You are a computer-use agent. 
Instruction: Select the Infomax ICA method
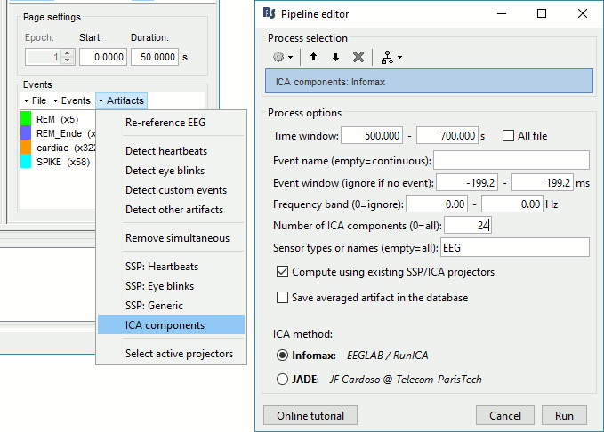point(283,356)
